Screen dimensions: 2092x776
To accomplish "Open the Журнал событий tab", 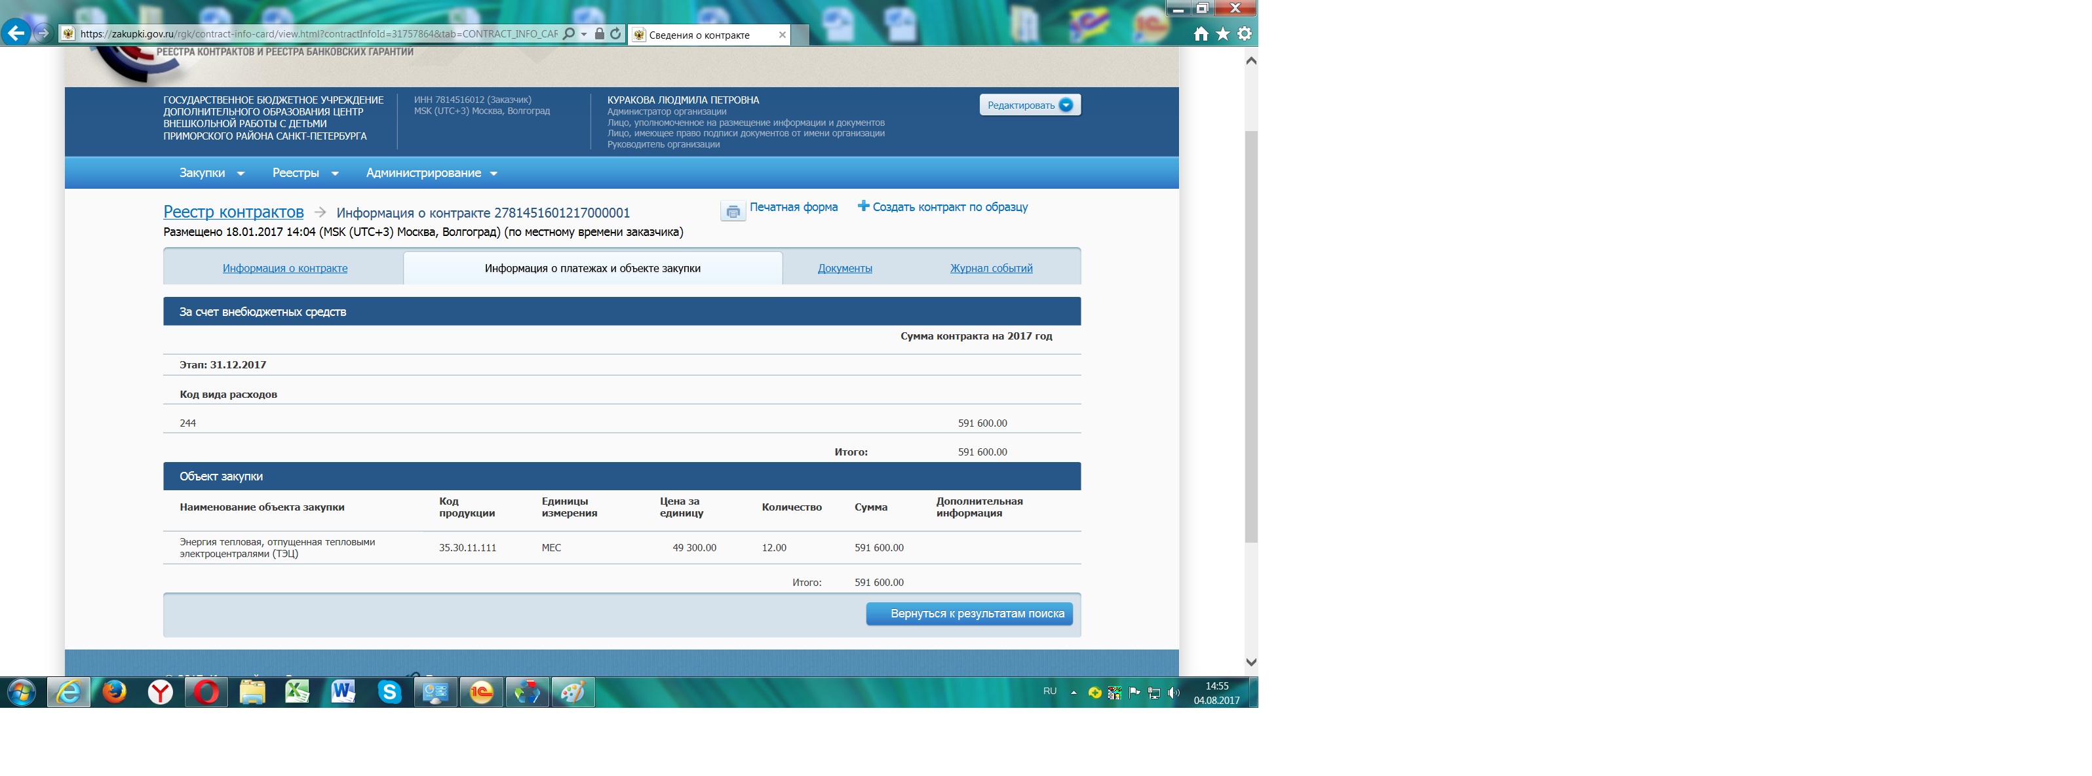I will (991, 269).
